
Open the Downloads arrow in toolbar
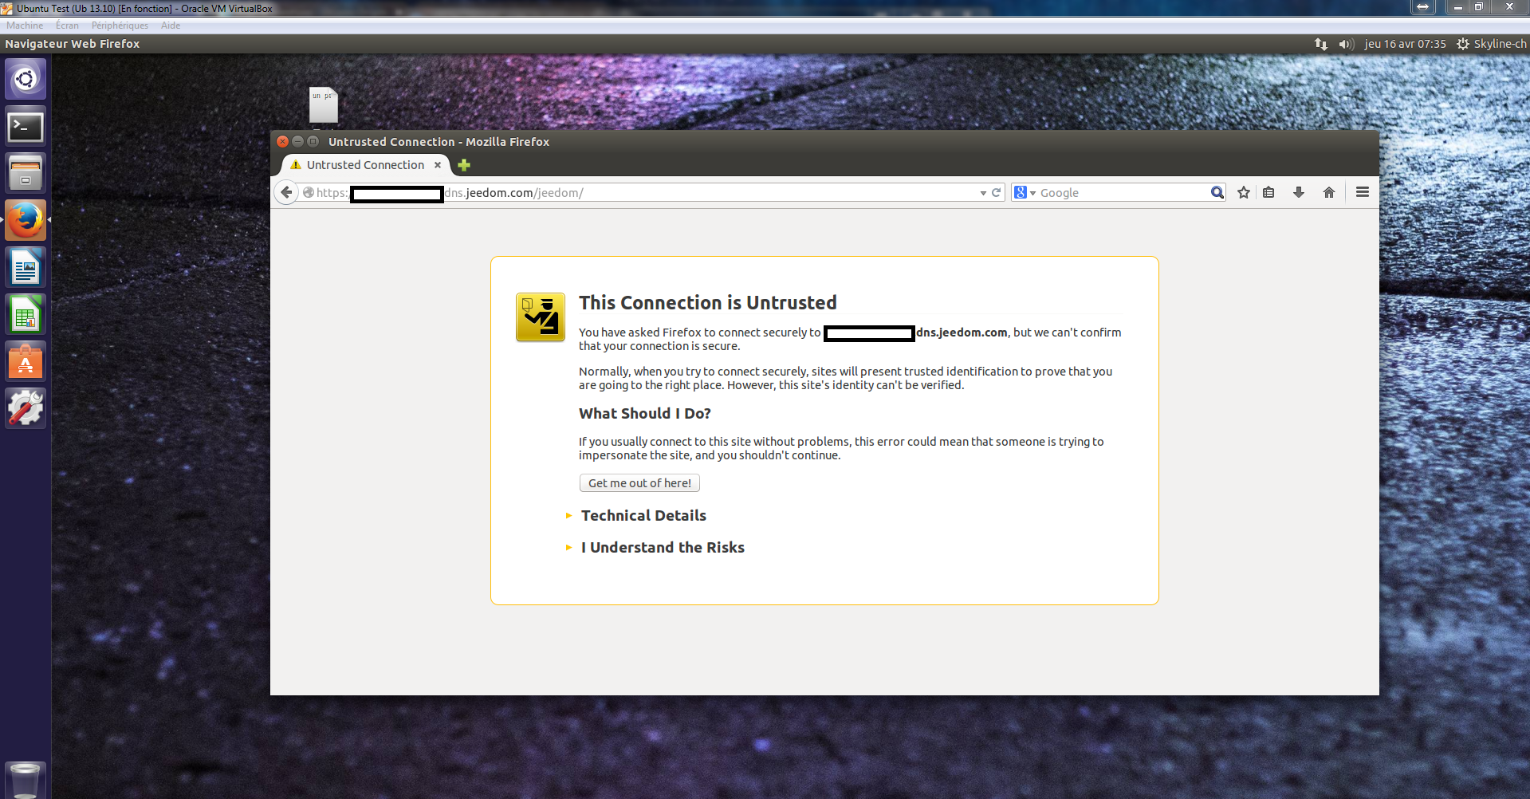tap(1299, 192)
